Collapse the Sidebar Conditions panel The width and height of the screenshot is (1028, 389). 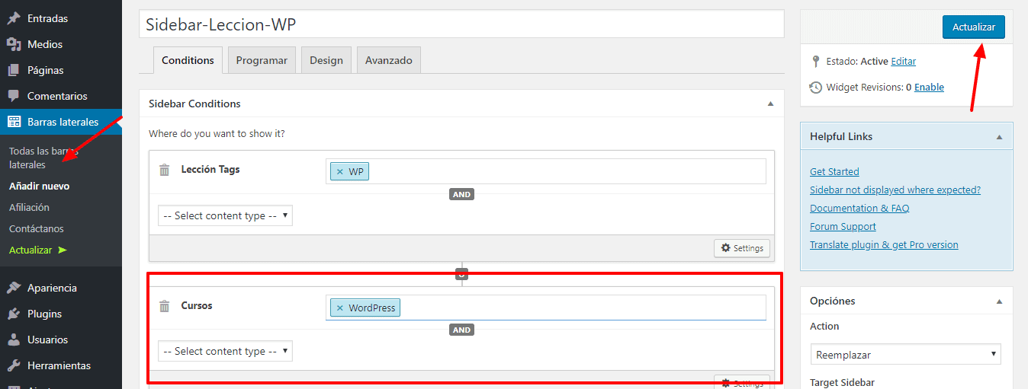(x=770, y=104)
